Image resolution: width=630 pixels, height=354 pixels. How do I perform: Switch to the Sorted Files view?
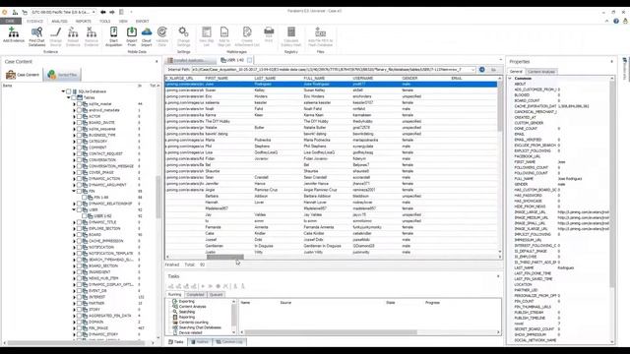point(63,75)
